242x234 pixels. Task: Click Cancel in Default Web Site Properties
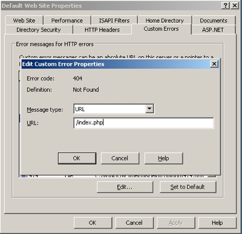pos(134,223)
